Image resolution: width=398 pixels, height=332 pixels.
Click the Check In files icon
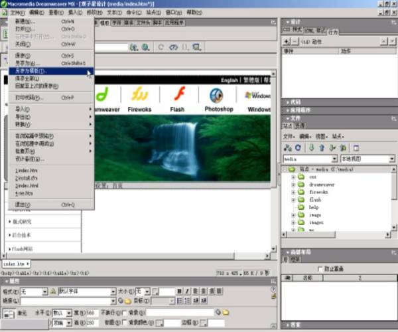pyautogui.click(x=343, y=148)
